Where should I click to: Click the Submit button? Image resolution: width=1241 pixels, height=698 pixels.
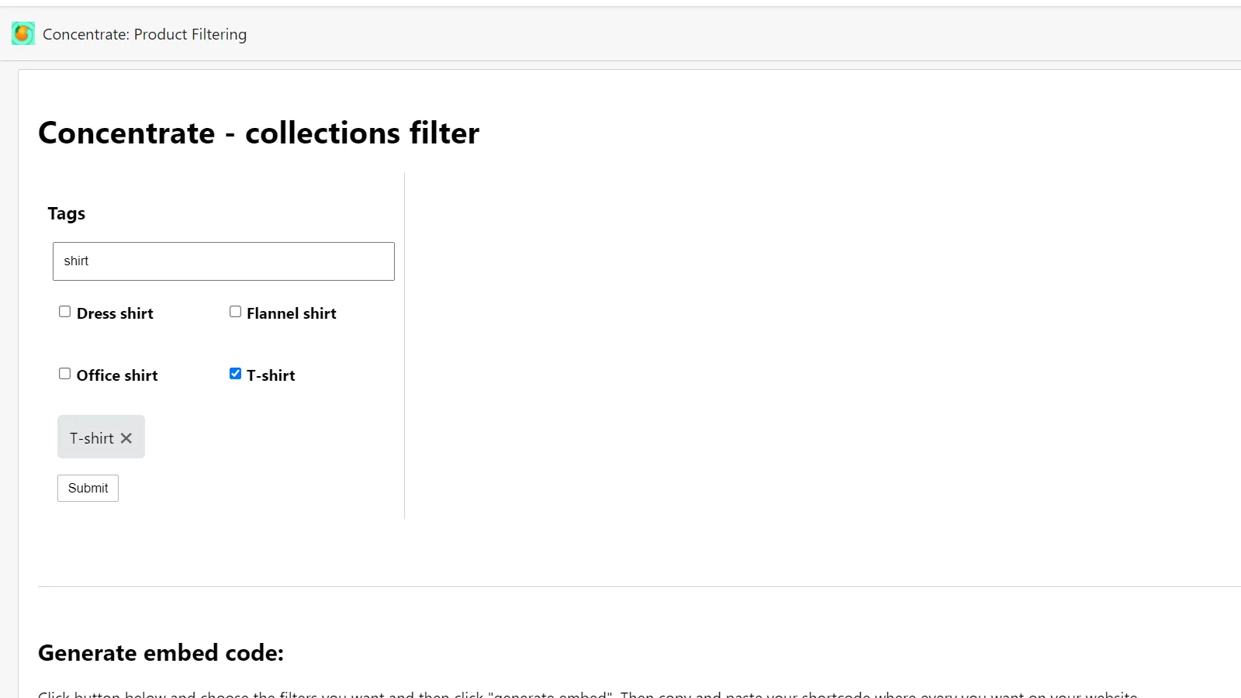[x=88, y=488]
